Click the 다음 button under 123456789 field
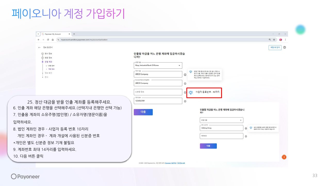The image size is (330, 186). (143, 112)
